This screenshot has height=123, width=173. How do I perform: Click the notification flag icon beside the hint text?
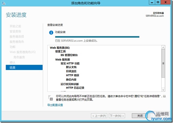tap(51, 98)
